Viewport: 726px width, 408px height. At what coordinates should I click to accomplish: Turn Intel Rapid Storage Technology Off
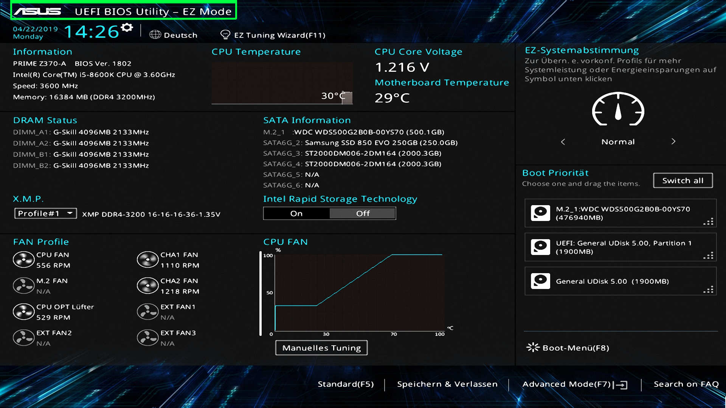pyautogui.click(x=363, y=213)
